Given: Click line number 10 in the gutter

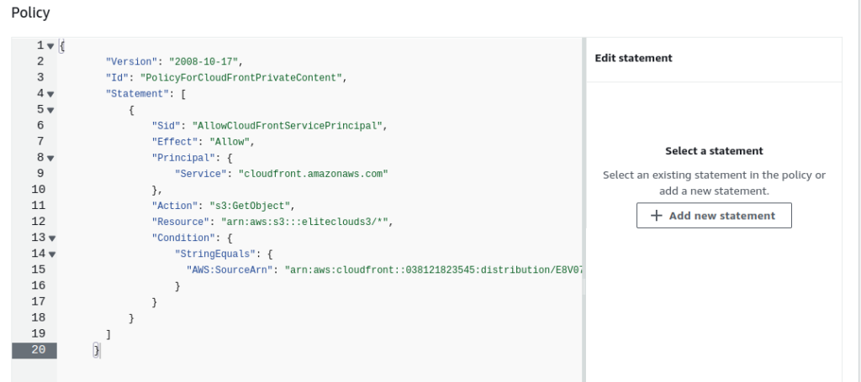Looking at the screenshot, I should tap(38, 190).
